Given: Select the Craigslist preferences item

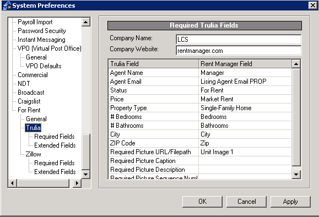Looking at the screenshot, I should tap(29, 101).
